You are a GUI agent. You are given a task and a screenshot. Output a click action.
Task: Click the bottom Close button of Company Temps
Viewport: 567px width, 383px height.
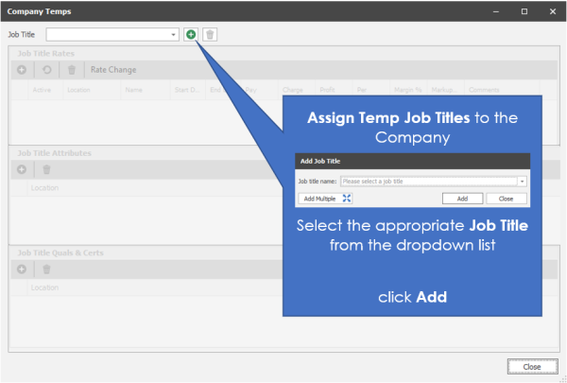point(531,366)
